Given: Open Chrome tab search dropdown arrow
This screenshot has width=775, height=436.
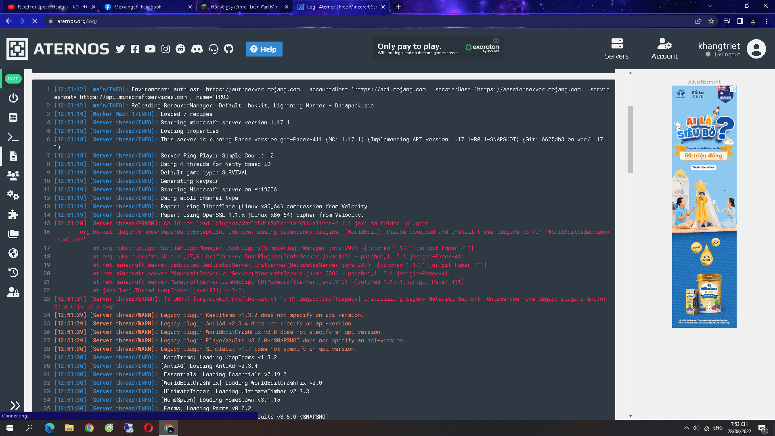Looking at the screenshot, I should [x=710, y=6].
